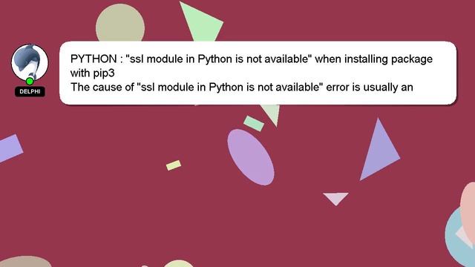This screenshot has height=267, width=475.
Task: Click the green online status dot
Action: coord(30,81)
